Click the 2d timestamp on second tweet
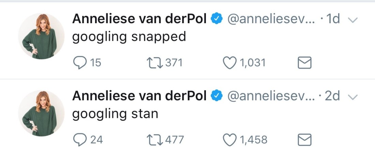This screenshot has height=153, width=375. click(332, 96)
